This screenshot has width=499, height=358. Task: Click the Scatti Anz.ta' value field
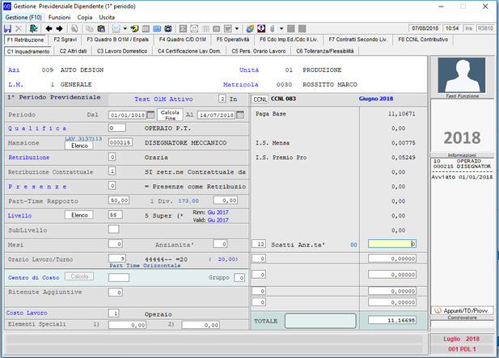tap(392, 243)
